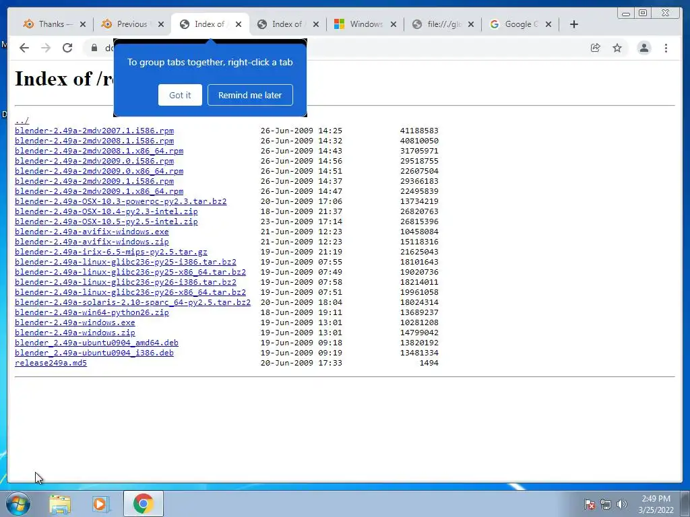Go back to the previous page

point(24,48)
